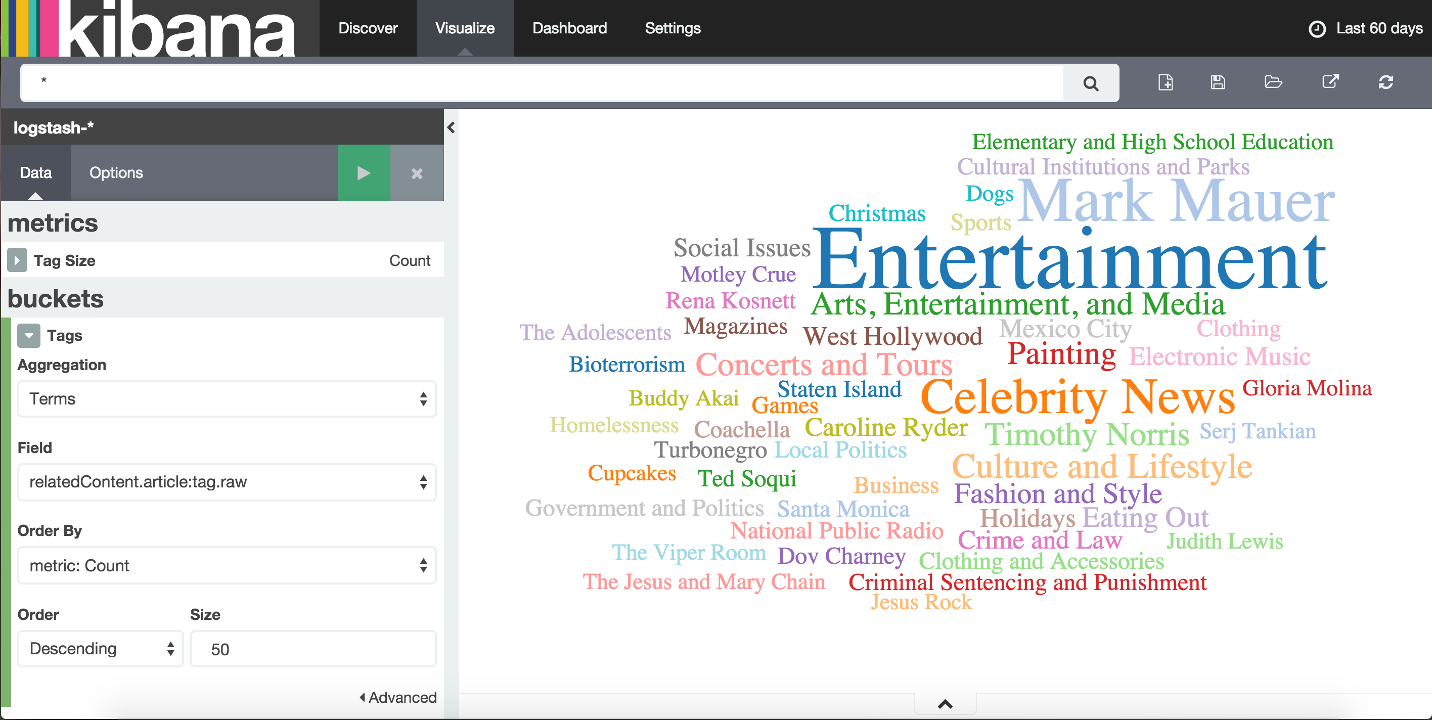The height and width of the screenshot is (720, 1432).
Task: Select the Staten Island tag
Action: [839, 389]
